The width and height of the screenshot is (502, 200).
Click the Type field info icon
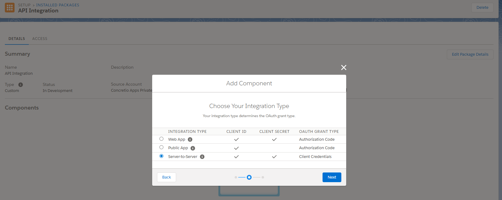[21, 85]
